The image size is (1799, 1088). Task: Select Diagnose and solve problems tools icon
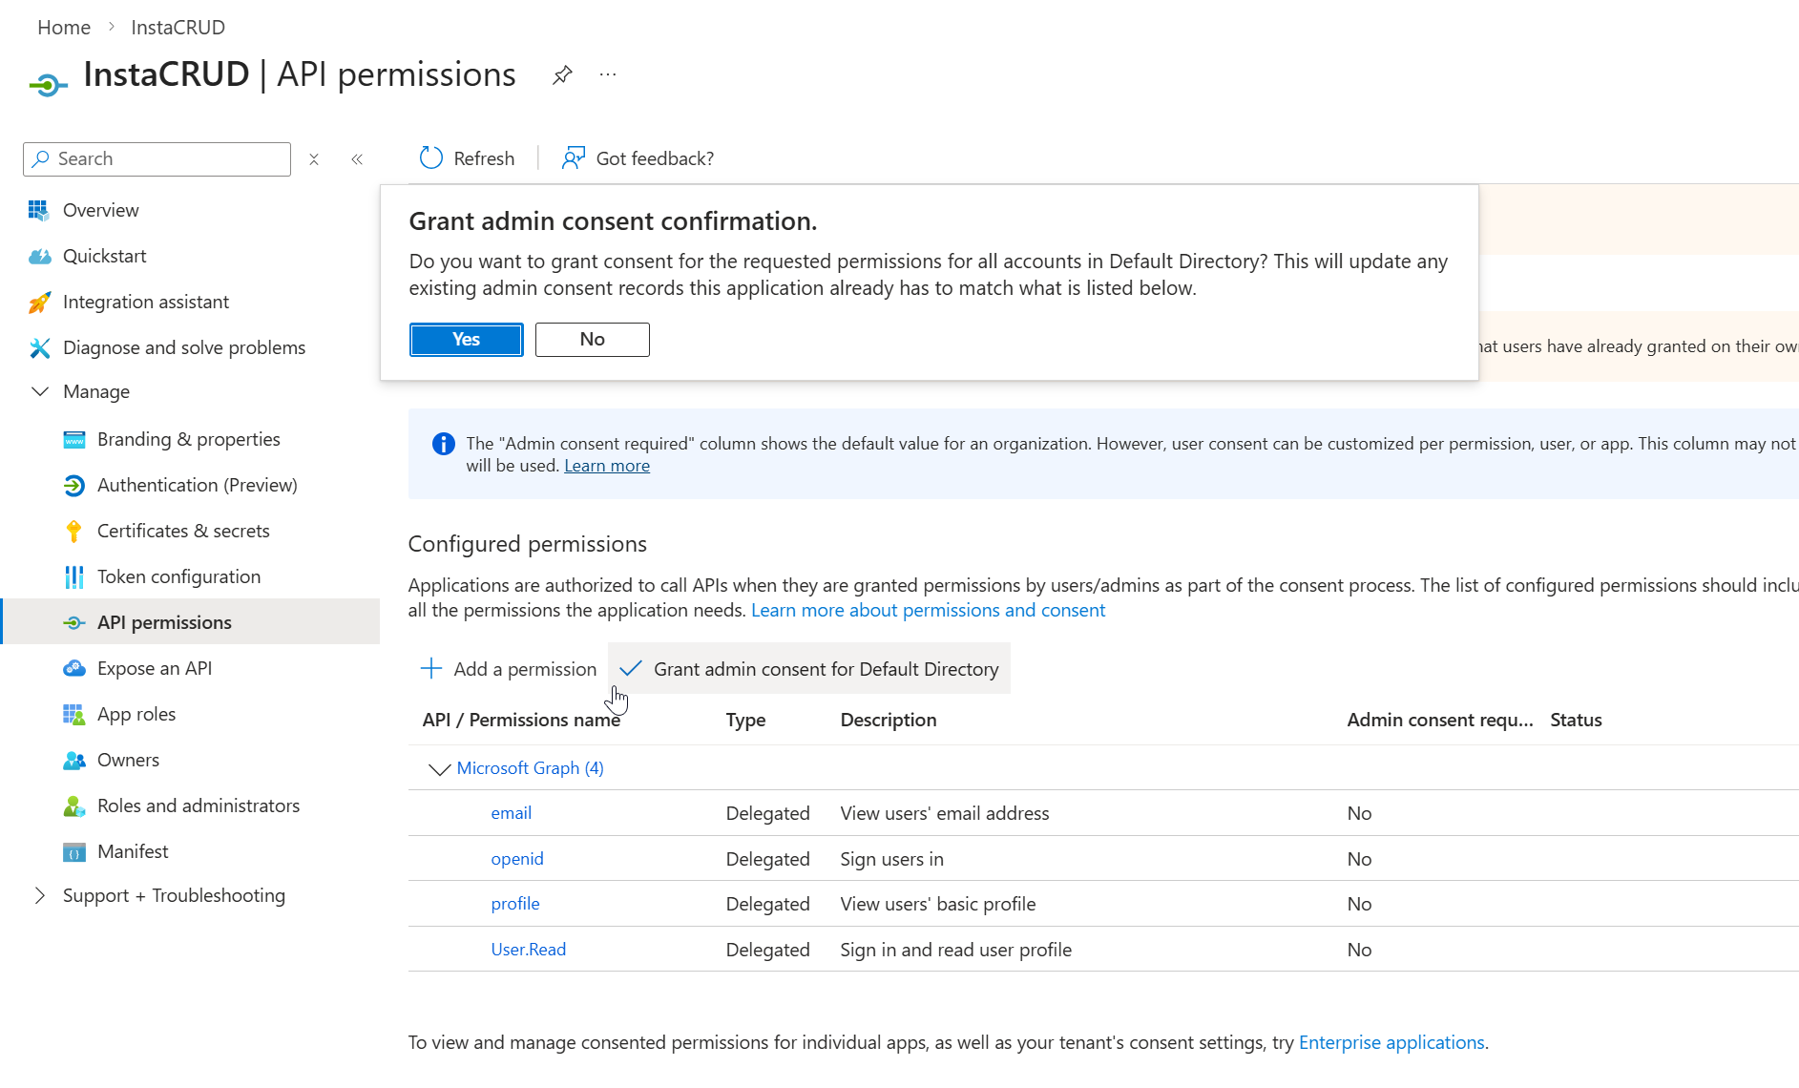click(x=40, y=347)
